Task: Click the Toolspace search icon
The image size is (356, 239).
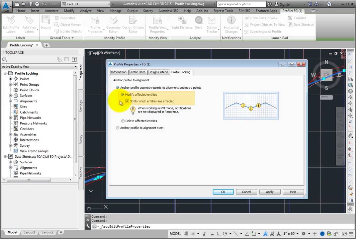Action: click(5, 59)
